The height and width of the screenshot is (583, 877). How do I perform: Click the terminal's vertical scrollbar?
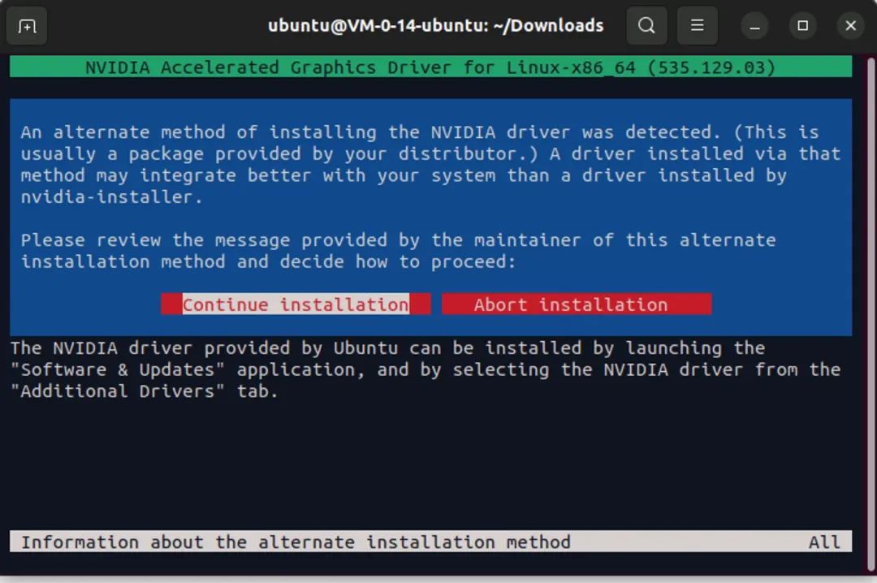[871, 313]
